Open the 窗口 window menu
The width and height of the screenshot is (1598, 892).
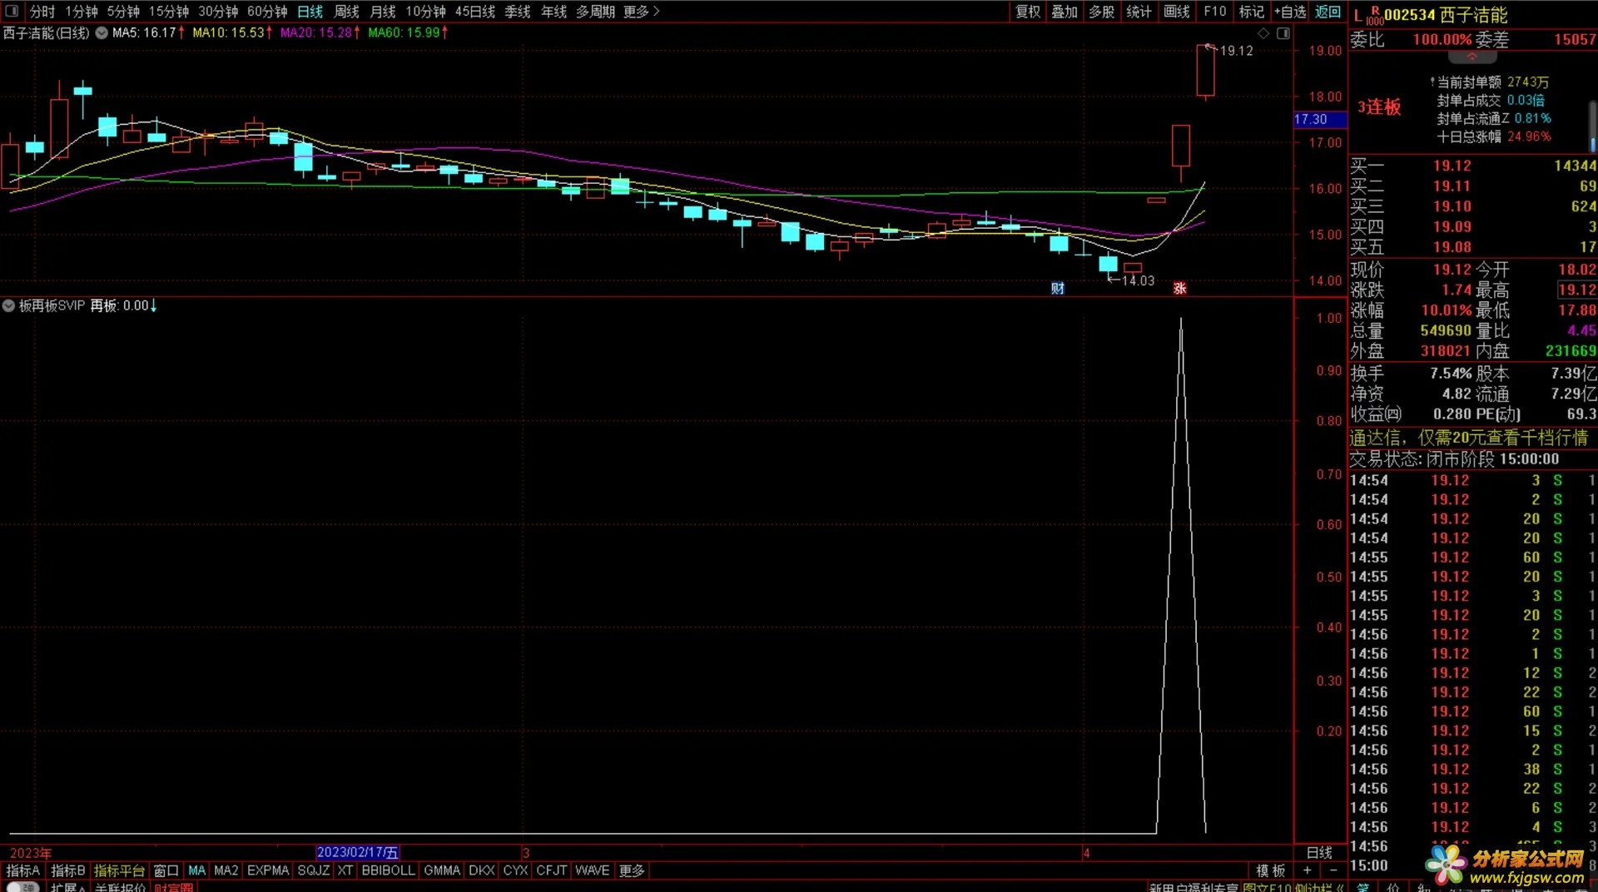coord(166,870)
